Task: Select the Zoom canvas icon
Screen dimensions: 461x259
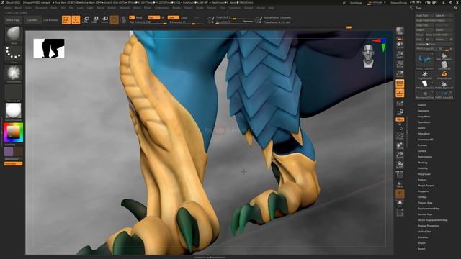Action: click(400, 55)
